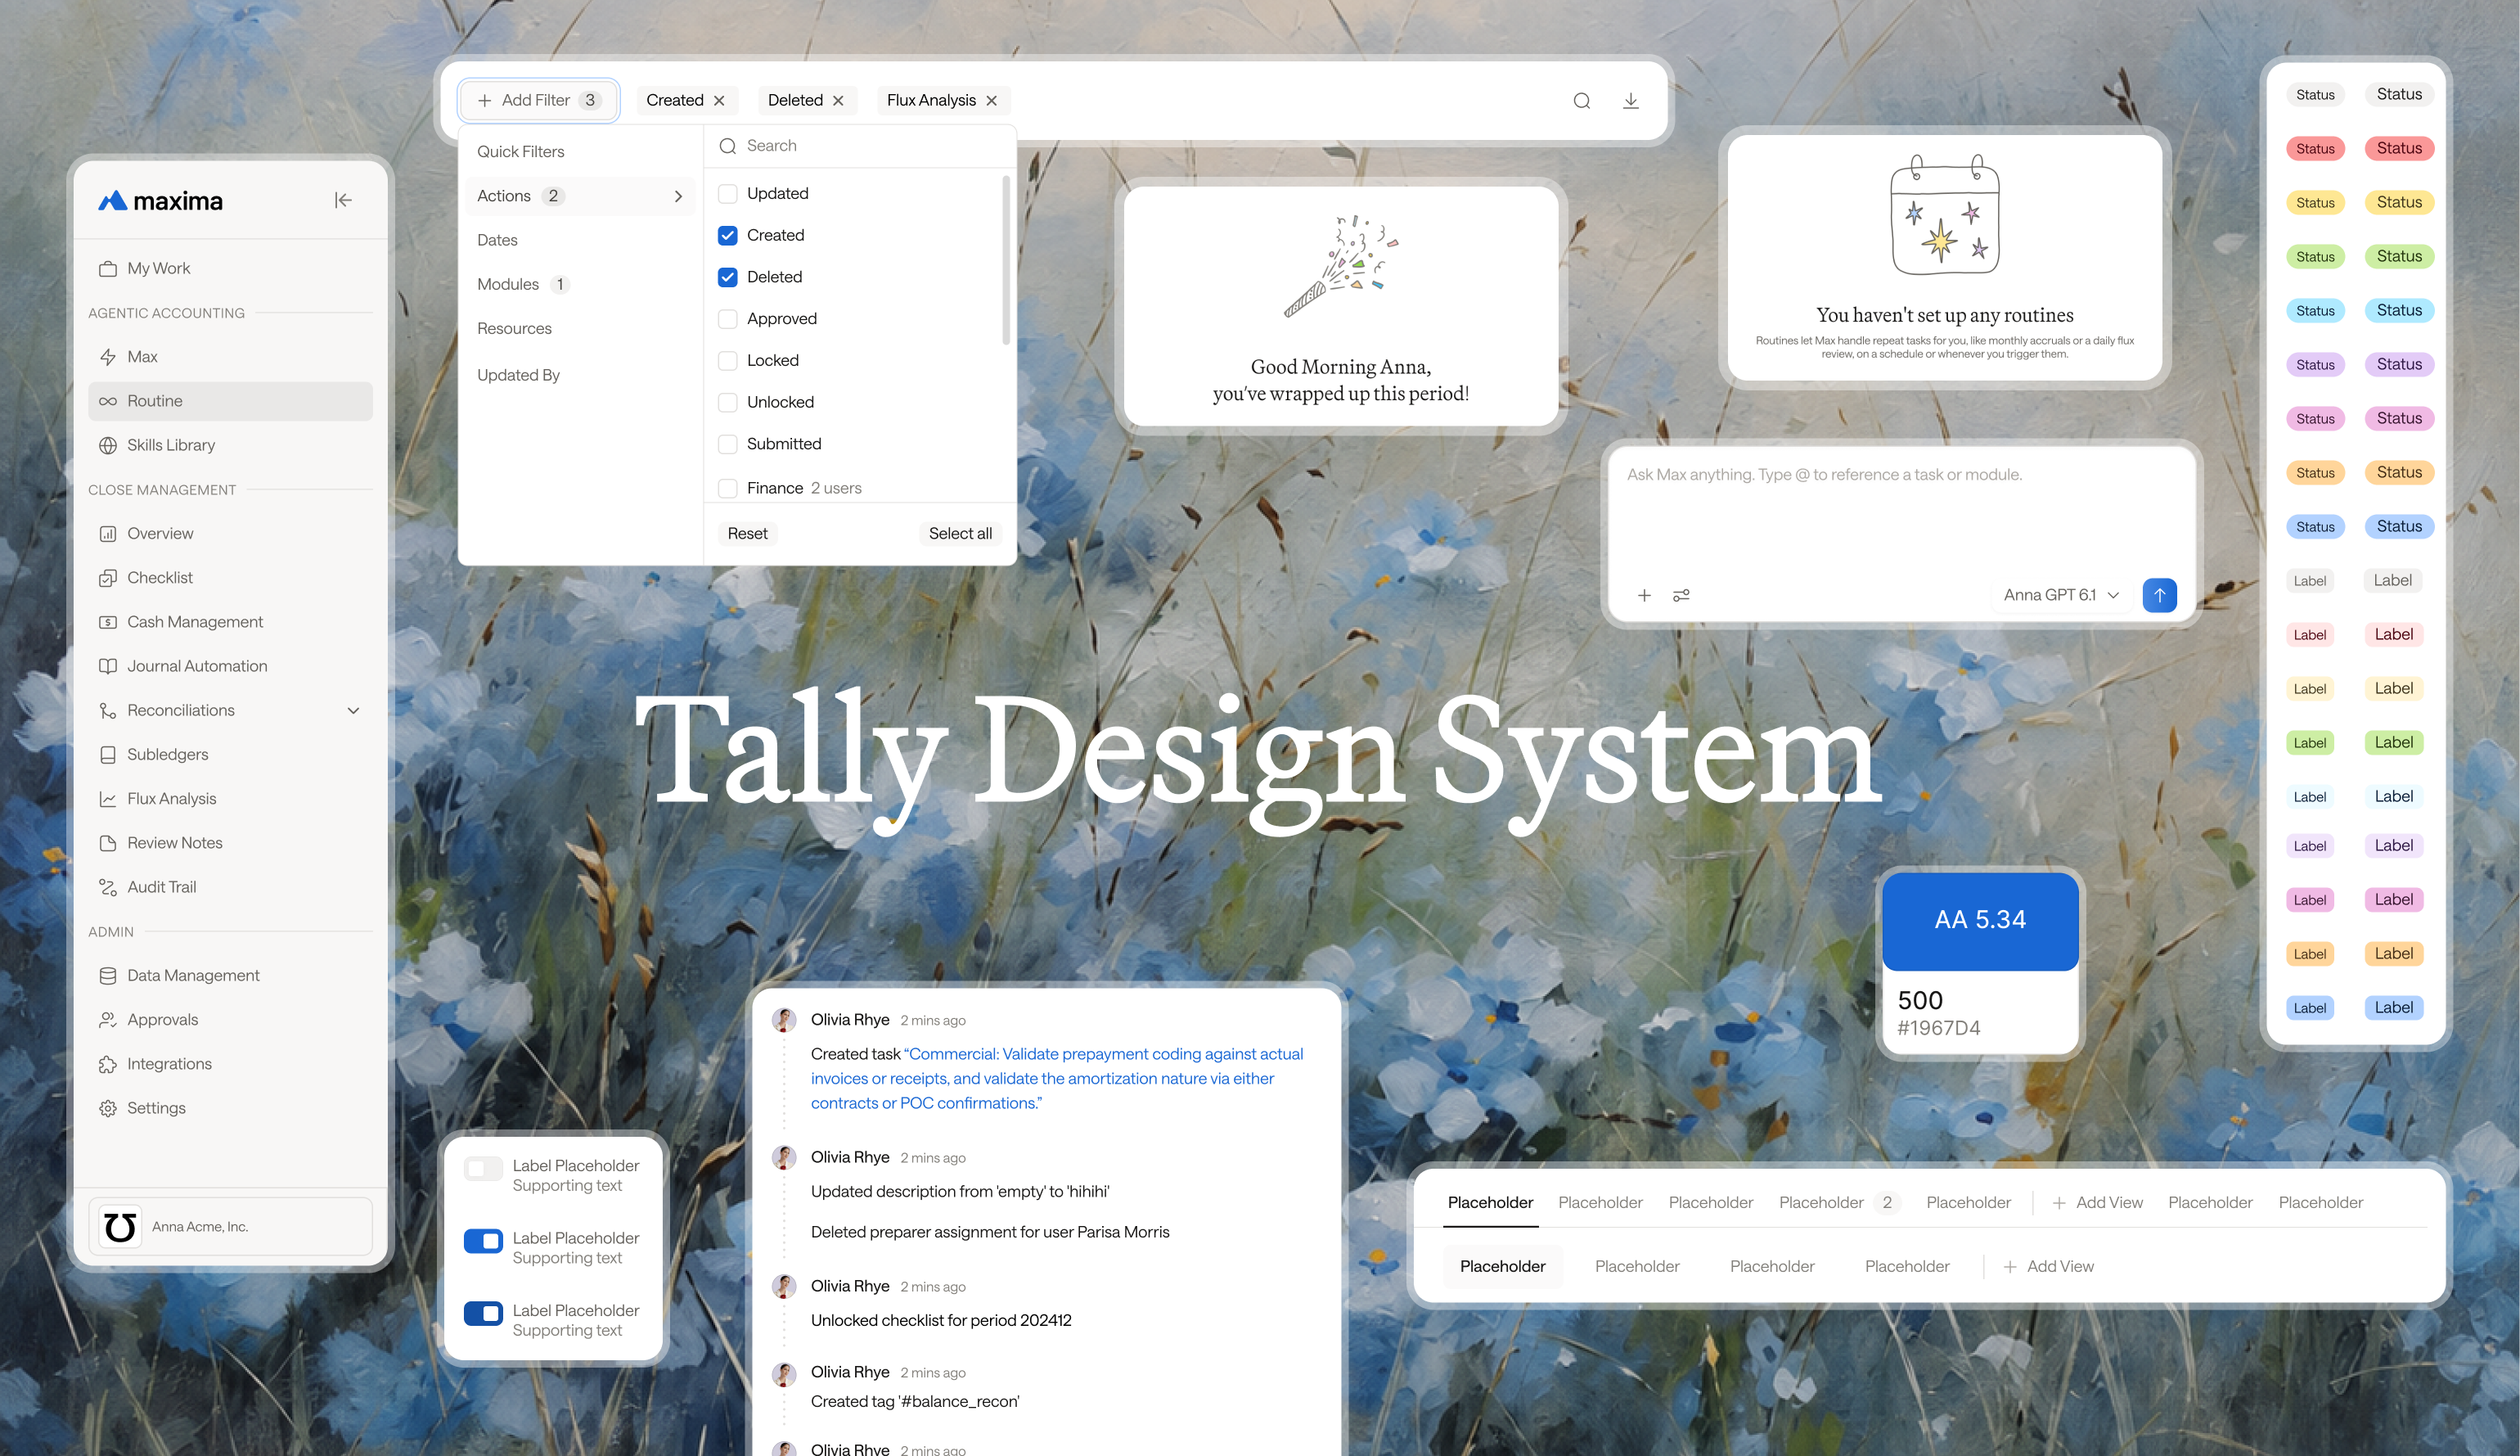Click the send arrow button in Max chat

pos(2159,595)
